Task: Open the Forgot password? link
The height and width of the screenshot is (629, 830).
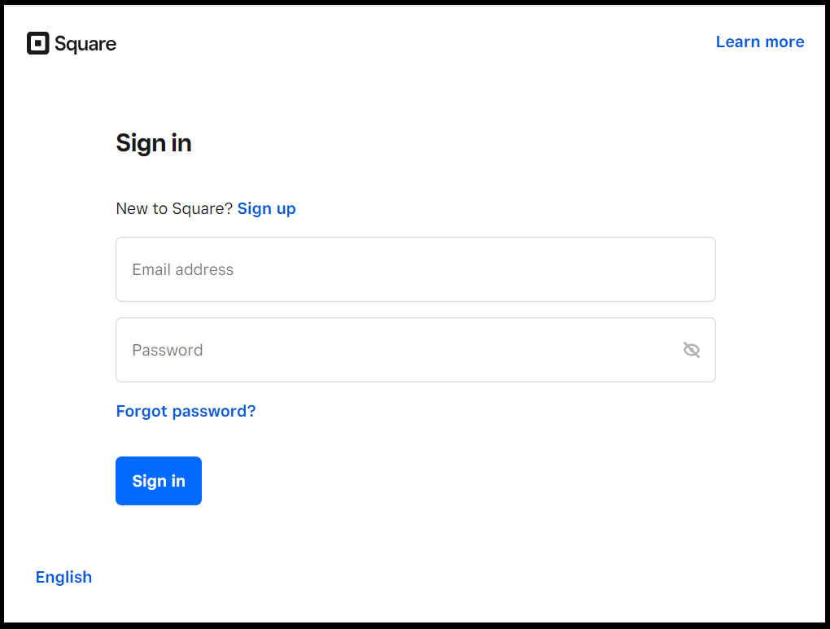Action: 186,411
